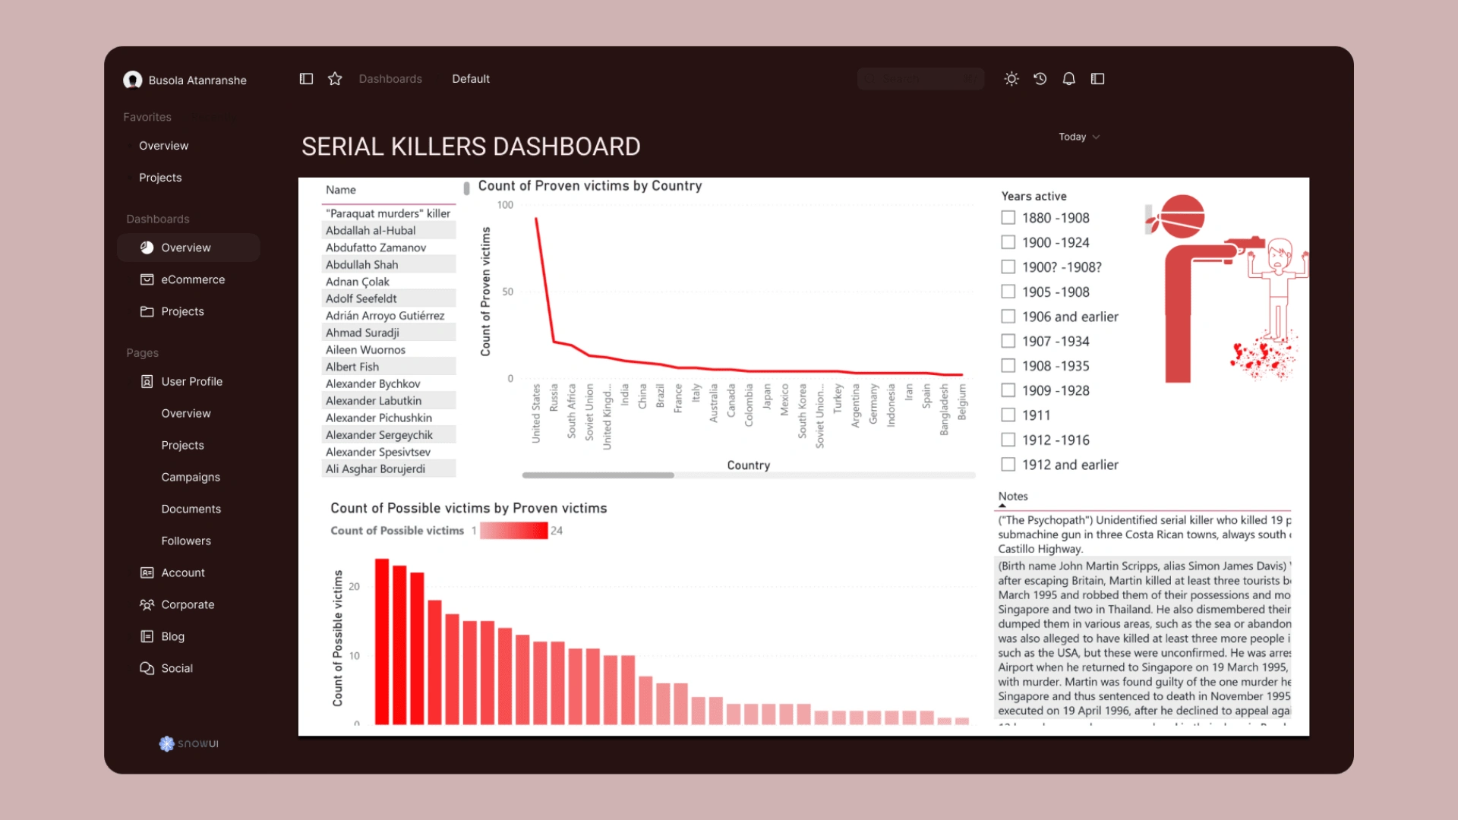Image resolution: width=1458 pixels, height=820 pixels.
Task: Open the Favorites Overview item
Action: coord(163,146)
